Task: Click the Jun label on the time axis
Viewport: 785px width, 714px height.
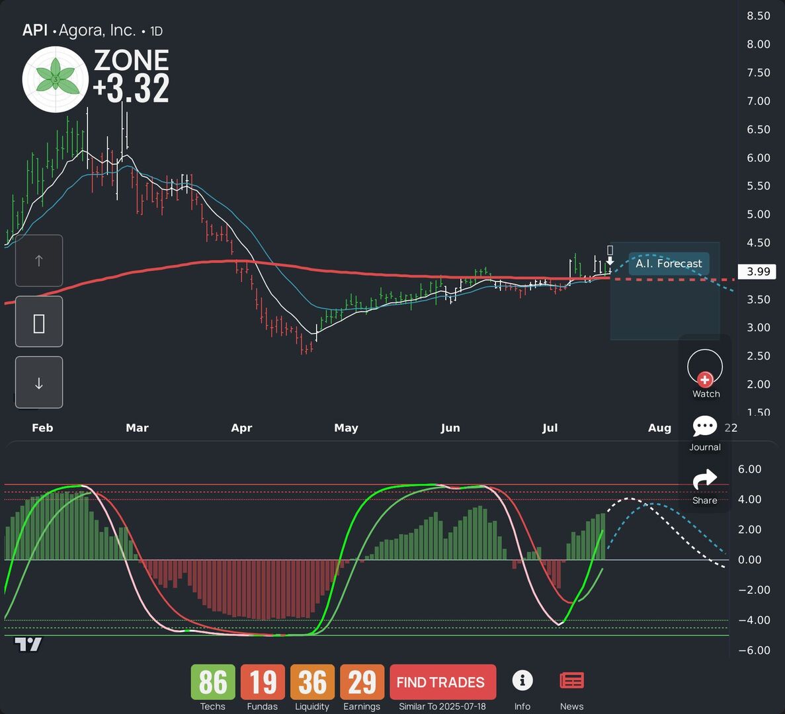Action: click(x=450, y=428)
